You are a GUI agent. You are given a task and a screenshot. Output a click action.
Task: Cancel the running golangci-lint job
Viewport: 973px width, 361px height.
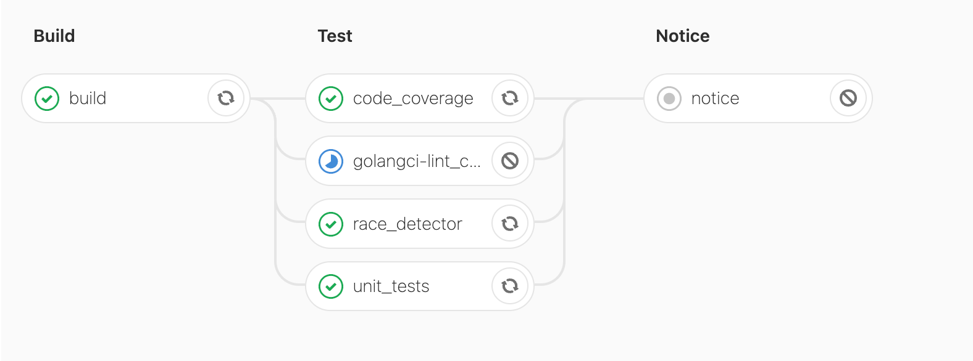coord(510,161)
